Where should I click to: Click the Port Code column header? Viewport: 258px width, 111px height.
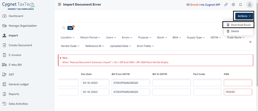click(x=199, y=74)
